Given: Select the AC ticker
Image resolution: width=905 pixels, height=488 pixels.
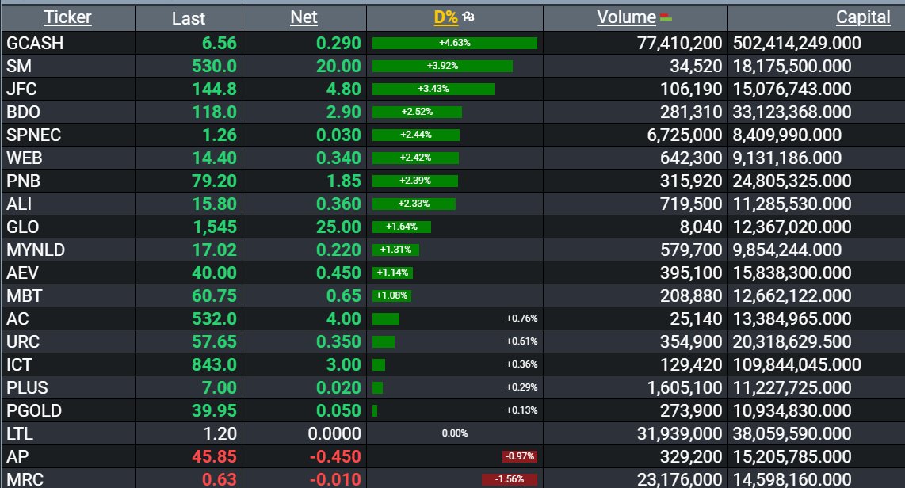Looking at the screenshot, I should (x=17, y=319).
